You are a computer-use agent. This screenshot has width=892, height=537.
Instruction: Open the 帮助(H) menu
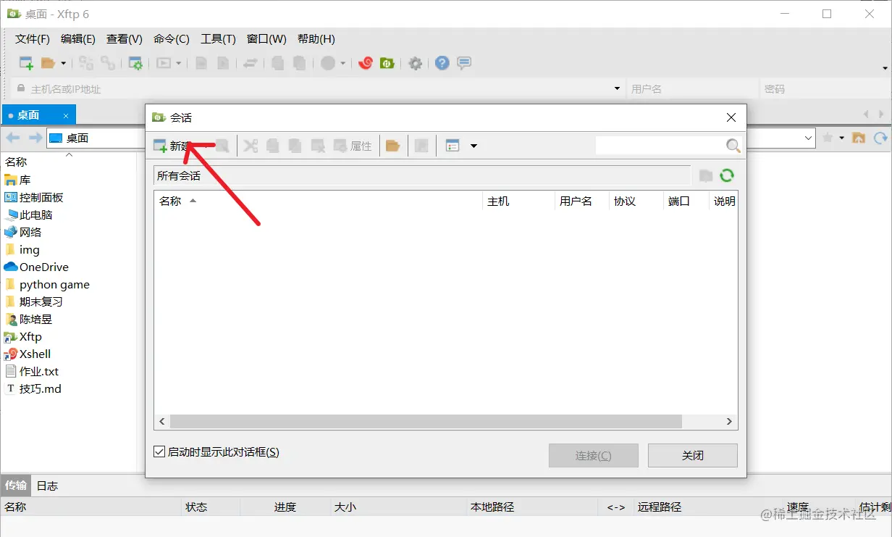coord(316,39)
